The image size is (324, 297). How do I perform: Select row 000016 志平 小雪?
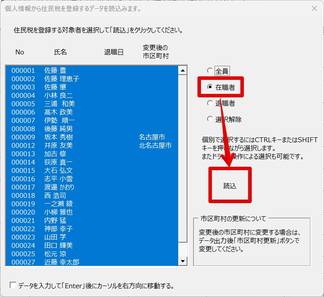coord(92,179)
